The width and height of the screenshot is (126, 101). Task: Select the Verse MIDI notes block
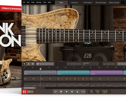pyautogui.click(x=73, y=85)
